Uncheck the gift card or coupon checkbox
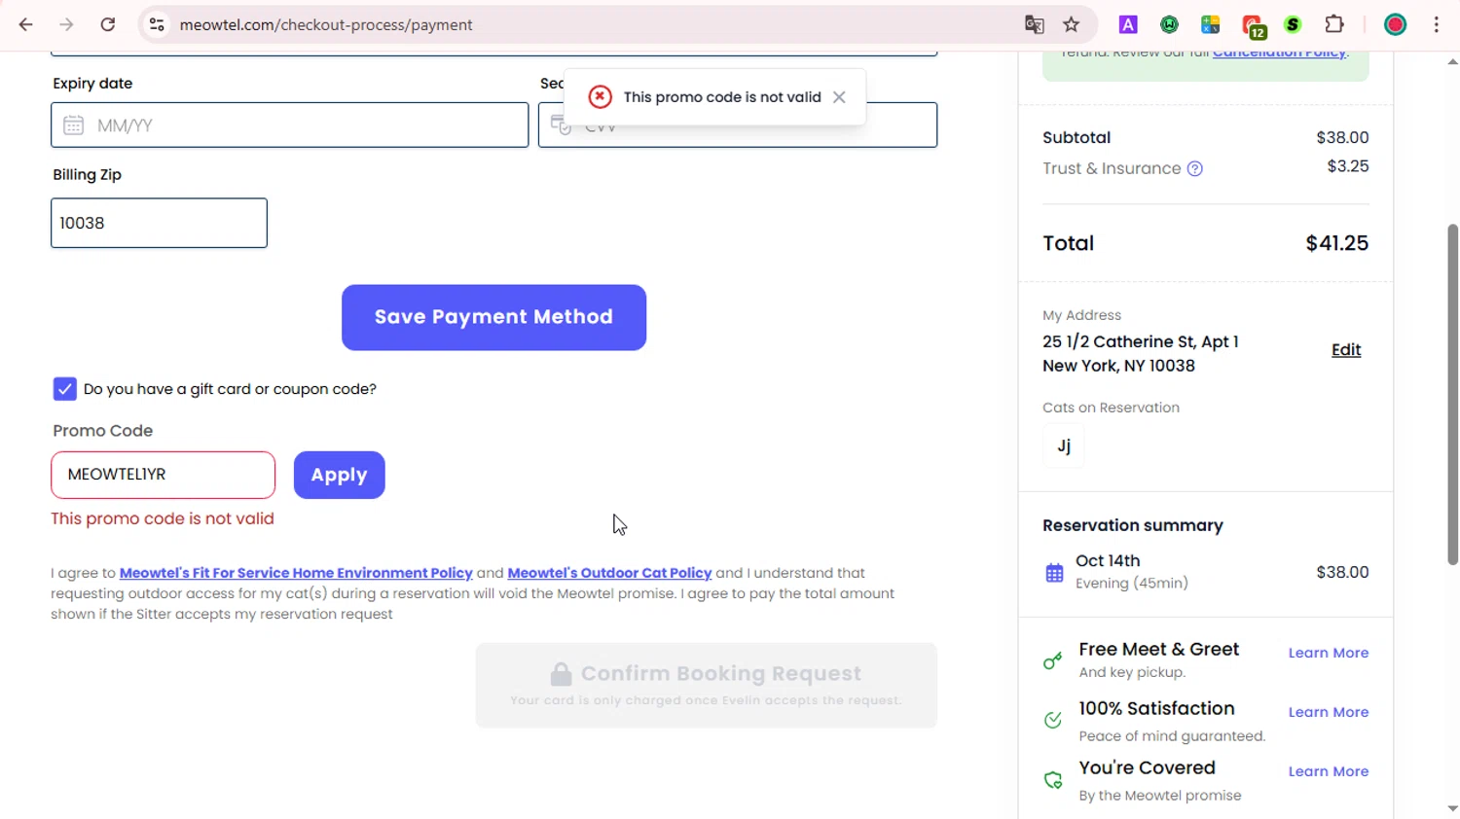 click(64, 389)
